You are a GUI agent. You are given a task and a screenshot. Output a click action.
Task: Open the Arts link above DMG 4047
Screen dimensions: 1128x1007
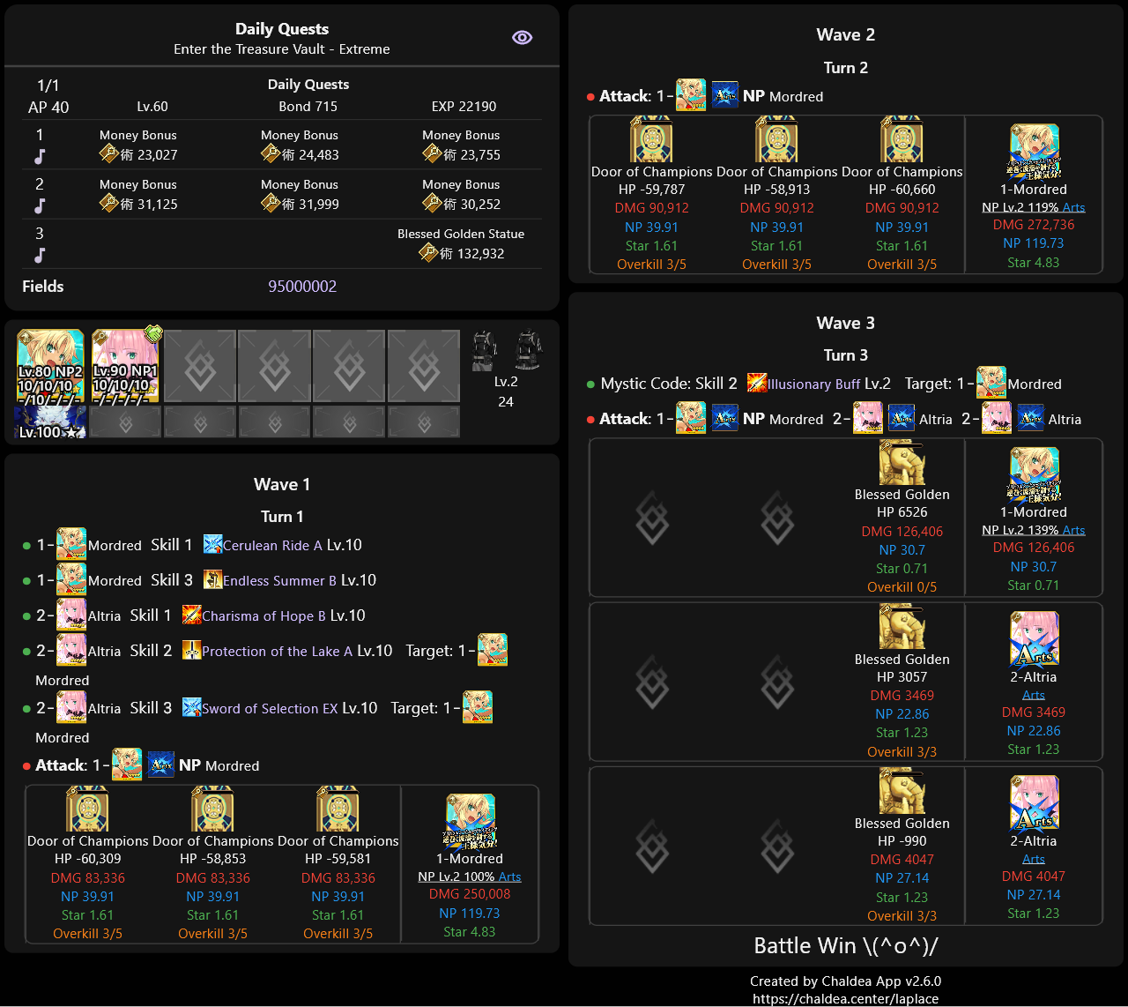(1034, 859)
